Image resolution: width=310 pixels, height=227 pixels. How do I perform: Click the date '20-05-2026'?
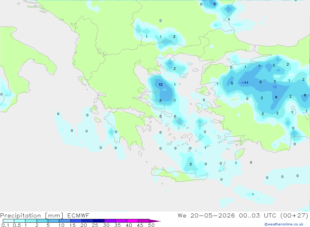coord(213,215)
